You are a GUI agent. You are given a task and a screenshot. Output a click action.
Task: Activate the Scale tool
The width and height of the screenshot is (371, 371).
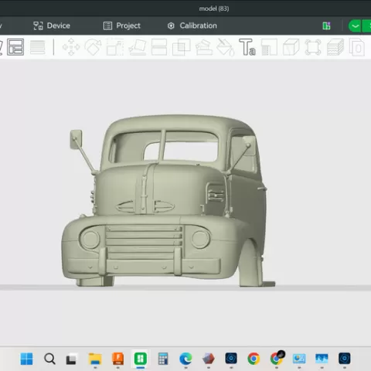[115, 47]
